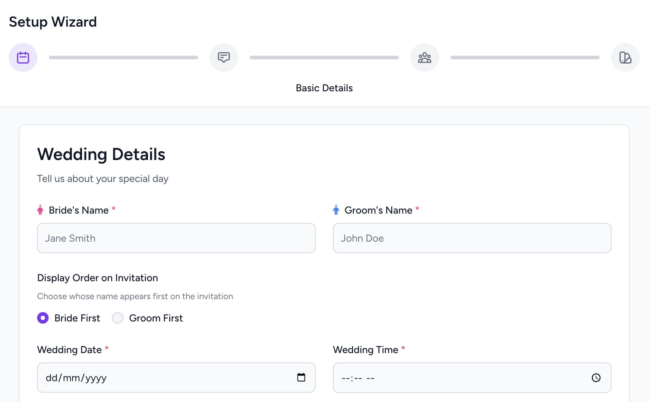
Task: Click the Wedding Date dd/mm/yyyy field
Action: pos(176,378)
